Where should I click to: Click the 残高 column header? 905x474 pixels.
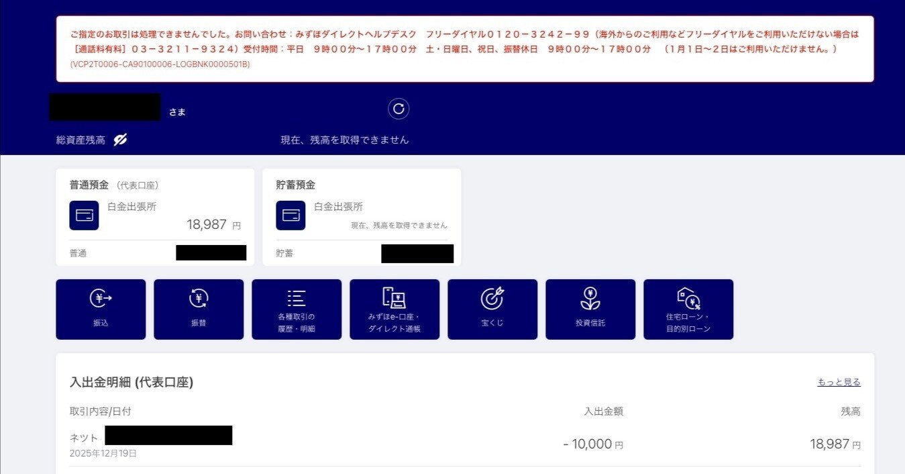pos(851,411)
